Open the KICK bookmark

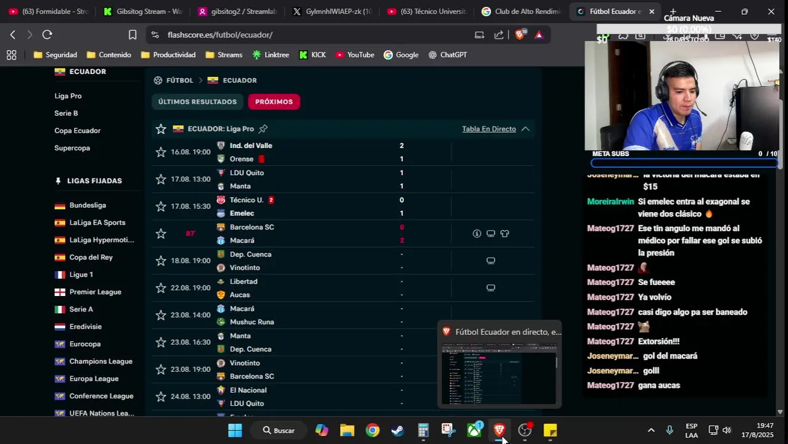pyautogui.click(x=313, y=55)
